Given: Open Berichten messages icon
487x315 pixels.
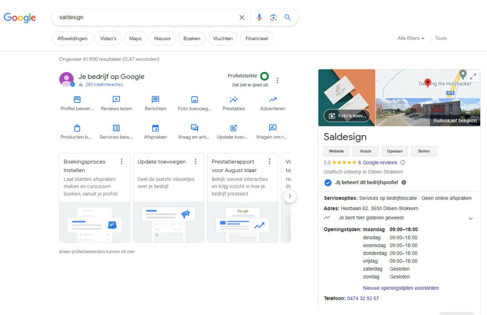Looking at the screenshot, I should pyautogui.click(x=156, y=99).
